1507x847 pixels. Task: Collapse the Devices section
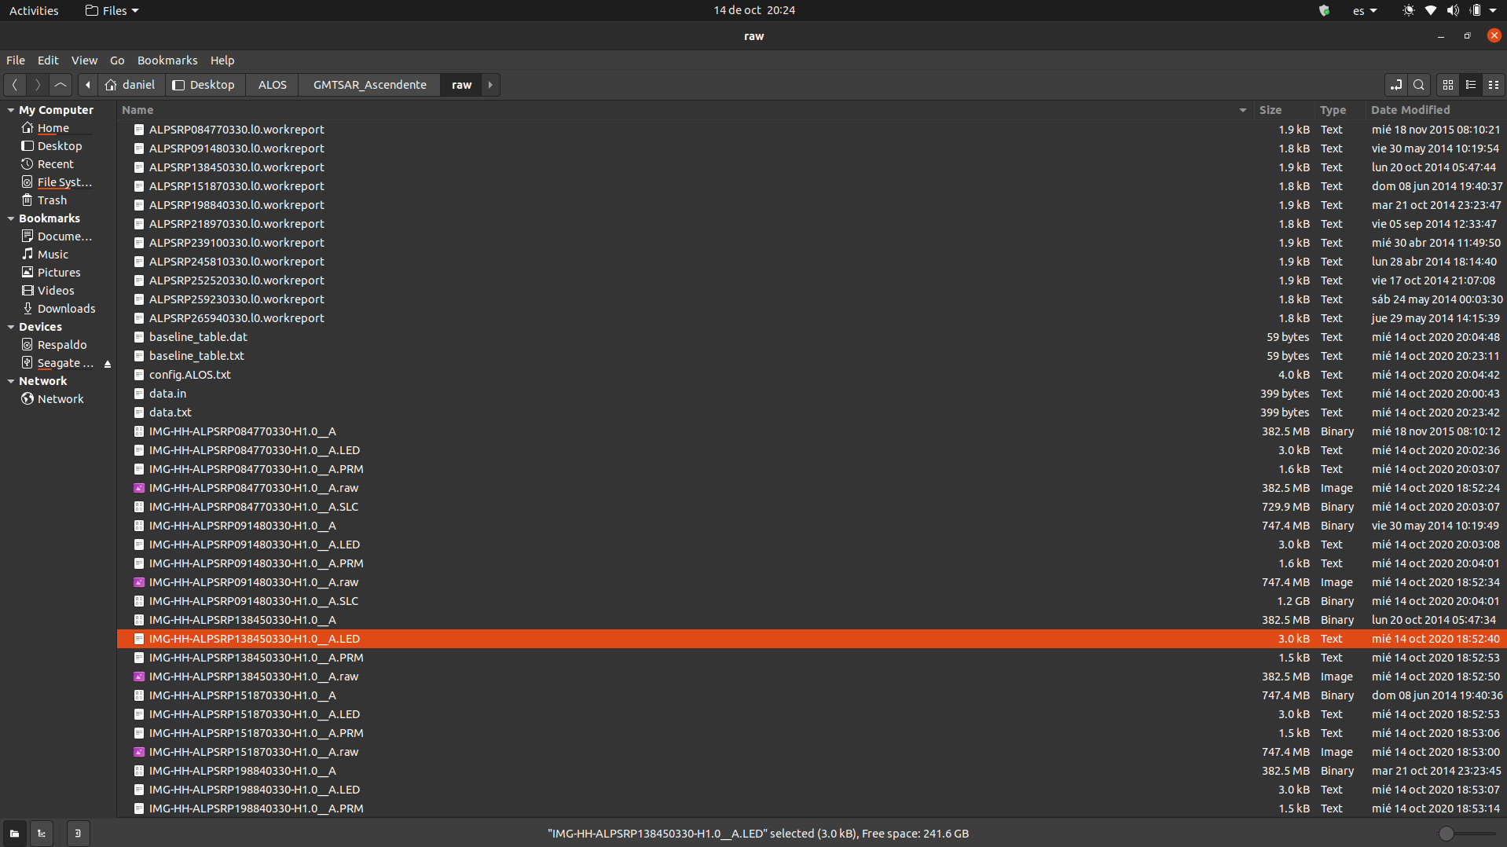(9, 326)
